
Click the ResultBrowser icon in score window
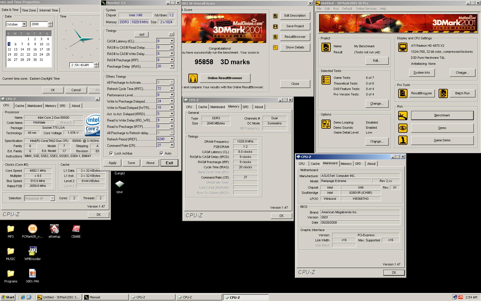(275, 37)
